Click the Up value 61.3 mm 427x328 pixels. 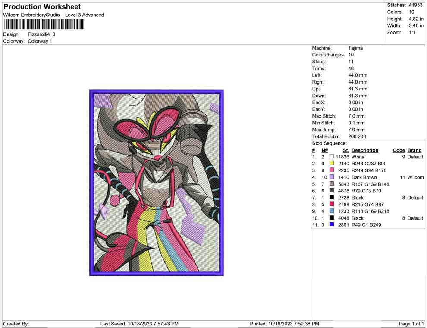point(358,89)
